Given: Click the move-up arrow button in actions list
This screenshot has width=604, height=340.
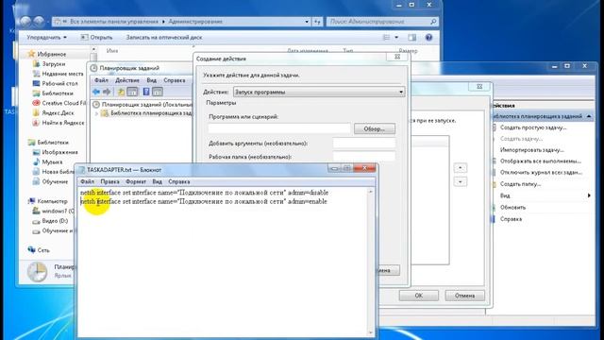Looking at the screenshot, I should [461, 168].
